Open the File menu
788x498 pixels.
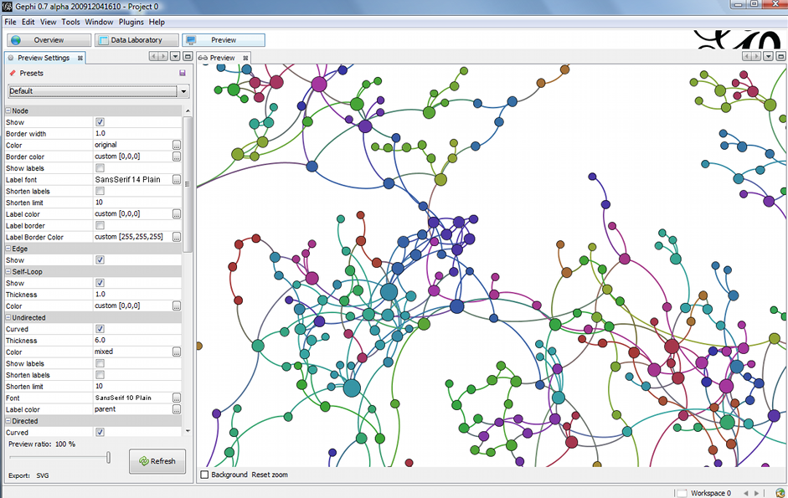[x=11, y=22]
